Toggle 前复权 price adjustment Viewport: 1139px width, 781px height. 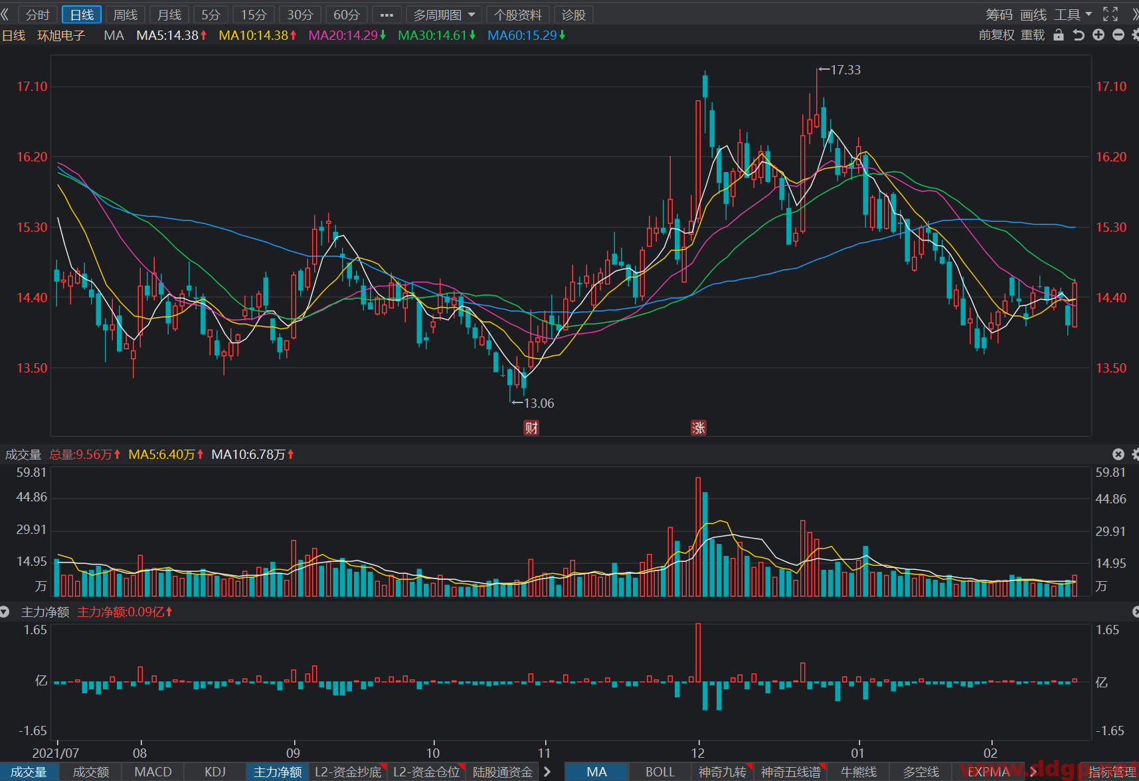coord(997,35)
